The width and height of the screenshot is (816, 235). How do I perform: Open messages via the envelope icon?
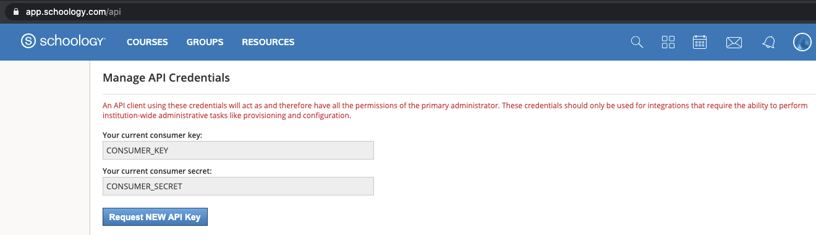click(x=734, y=43)
